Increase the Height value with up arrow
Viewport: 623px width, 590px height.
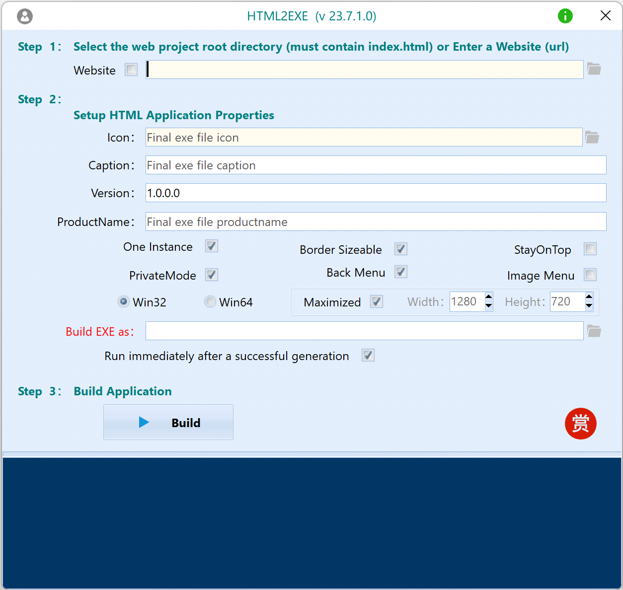click(x=589, y=297)
